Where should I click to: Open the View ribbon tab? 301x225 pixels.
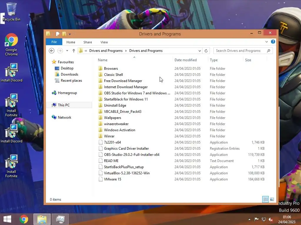coord(104,42)
